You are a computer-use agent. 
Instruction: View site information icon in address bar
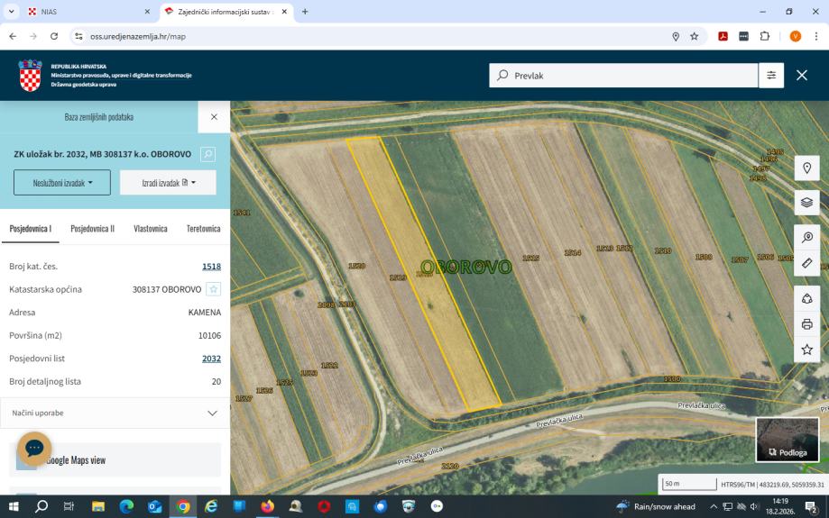click(x=78, y=36)
